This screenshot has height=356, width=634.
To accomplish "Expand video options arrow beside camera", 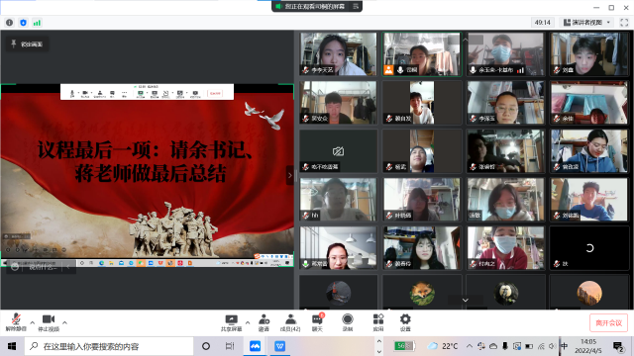I will (64, 322).
